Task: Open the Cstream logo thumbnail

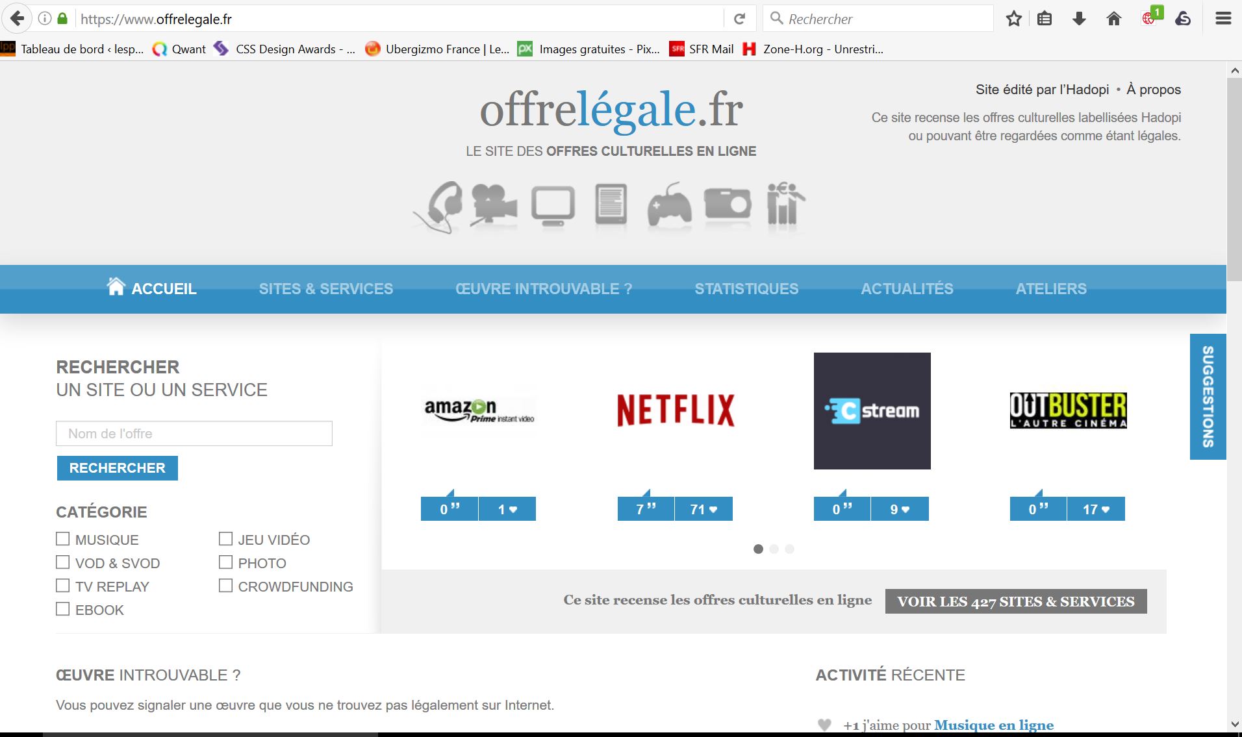Action: pyautogui.click(x=872, y=411)
